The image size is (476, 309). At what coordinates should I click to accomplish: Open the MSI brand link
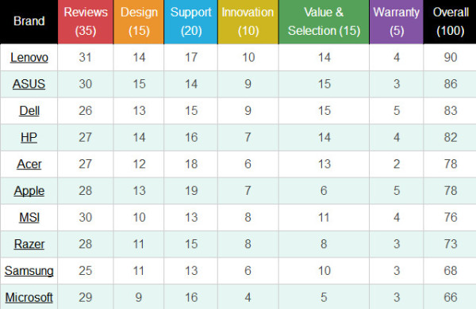29,217
